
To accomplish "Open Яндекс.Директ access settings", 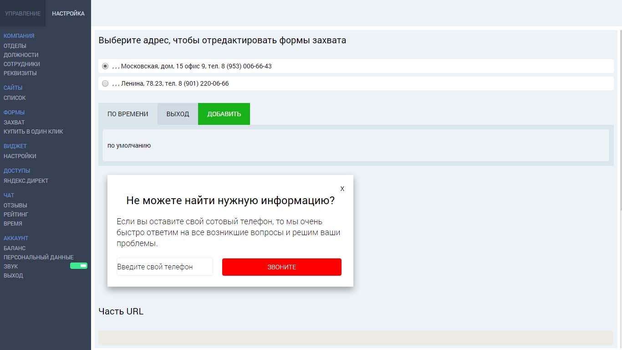I will click(26, 181).
